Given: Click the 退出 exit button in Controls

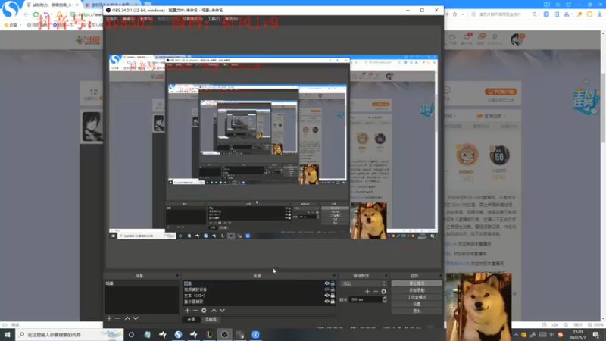Looking at the screenshot, I should (x=417, y=311).
